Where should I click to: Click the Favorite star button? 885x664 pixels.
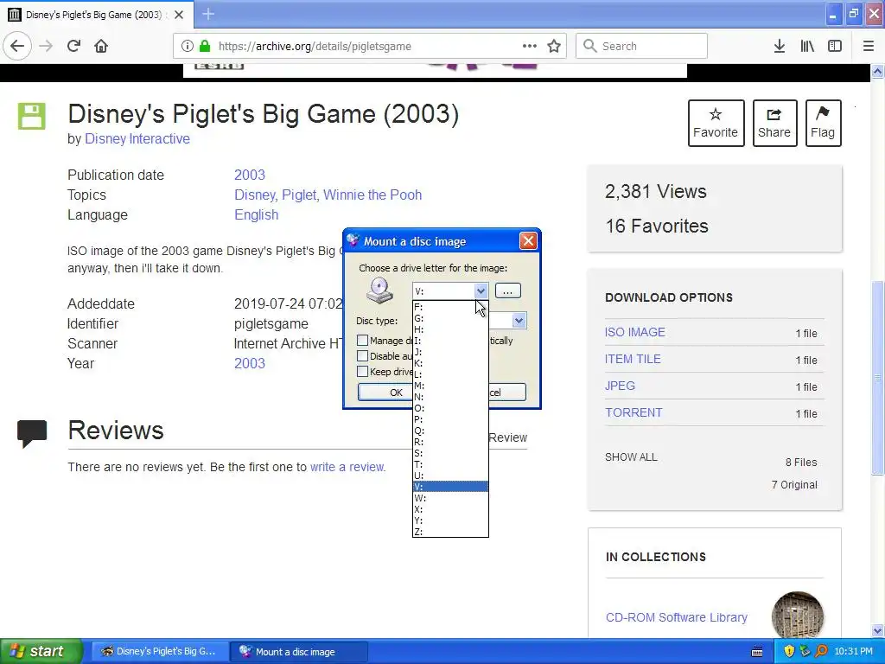coord(716,123)
